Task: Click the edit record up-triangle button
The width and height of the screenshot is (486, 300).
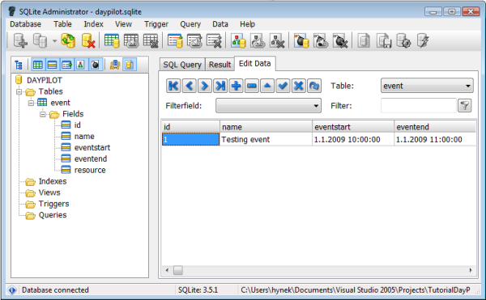Action: click(x=267, y=86)
